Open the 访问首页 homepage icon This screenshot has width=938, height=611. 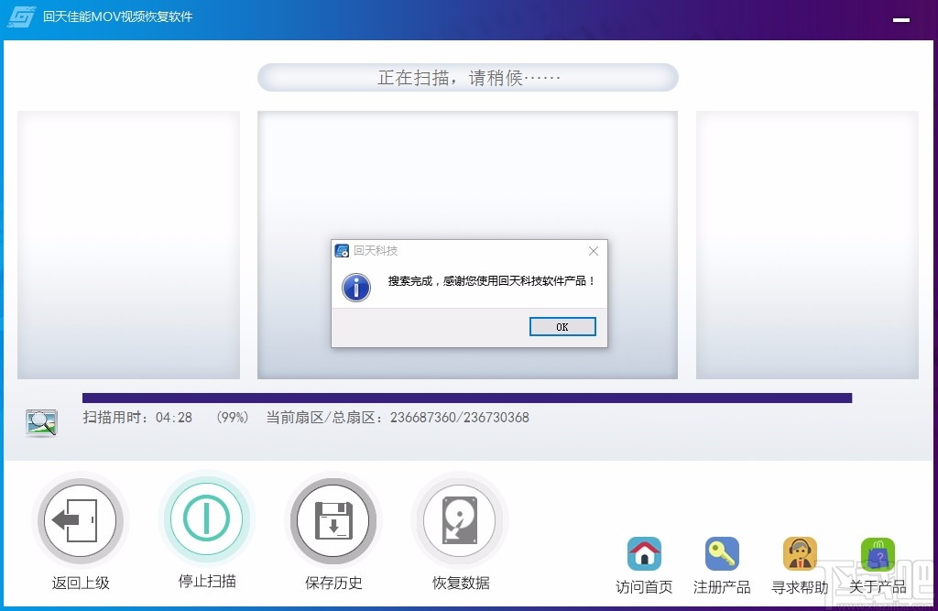click(644, 554)
